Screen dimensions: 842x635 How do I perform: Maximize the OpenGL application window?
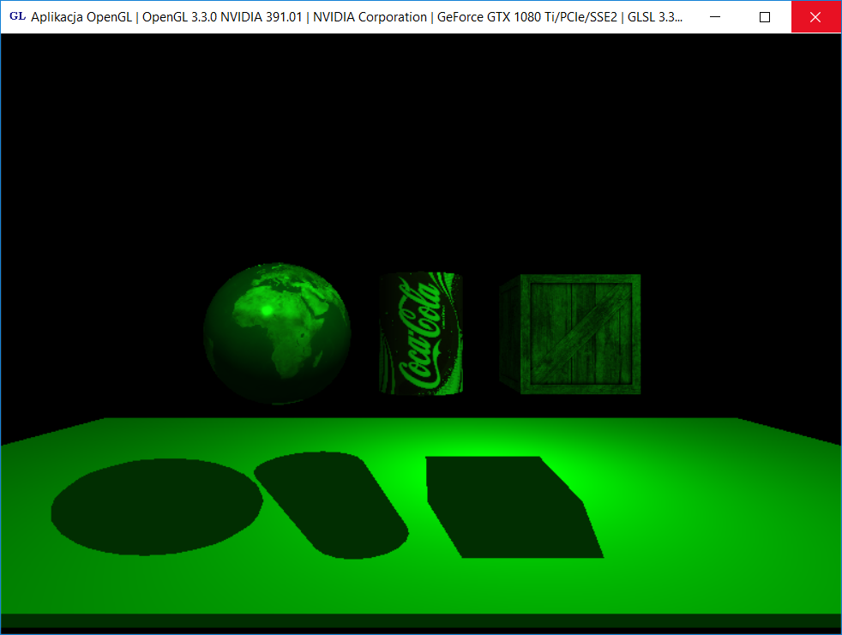point(766,16)
